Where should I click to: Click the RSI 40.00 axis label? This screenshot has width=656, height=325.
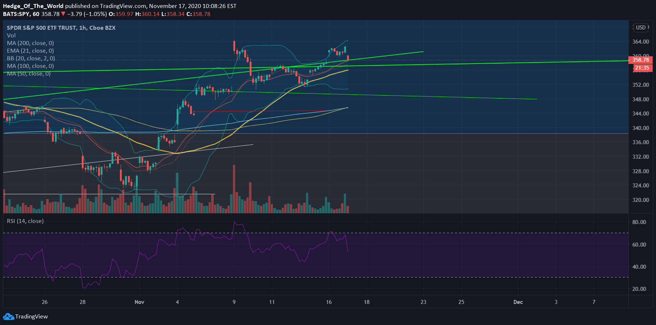[x=639, y=267]
